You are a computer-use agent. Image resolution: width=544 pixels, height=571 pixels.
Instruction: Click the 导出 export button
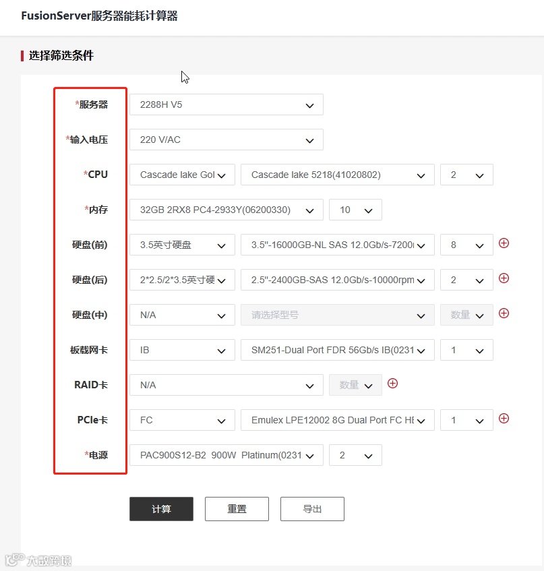click(312, 509)
